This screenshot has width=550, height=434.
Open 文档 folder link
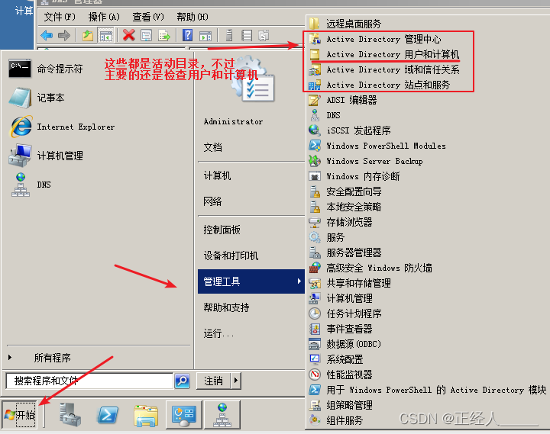pos(212,147)
